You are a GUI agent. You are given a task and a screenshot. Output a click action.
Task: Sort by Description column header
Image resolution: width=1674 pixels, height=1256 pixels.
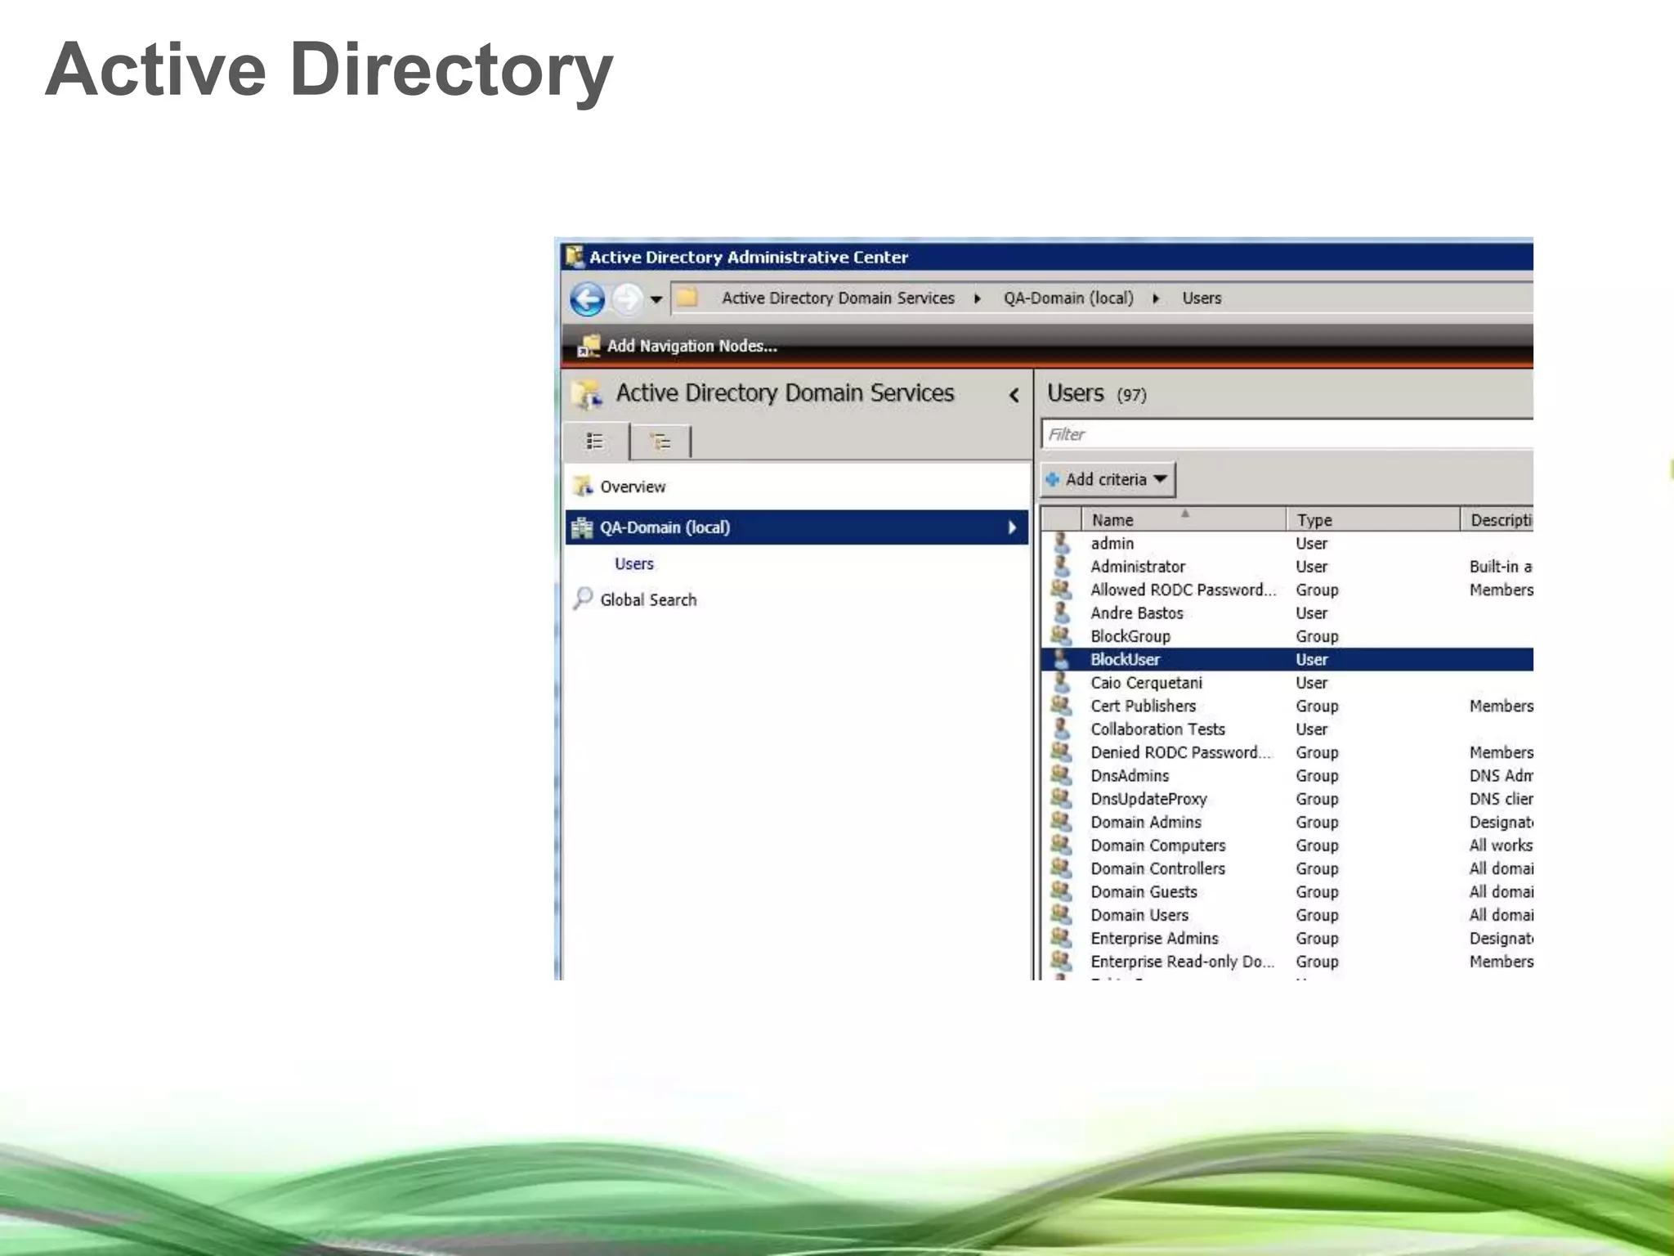(1497, 519)
